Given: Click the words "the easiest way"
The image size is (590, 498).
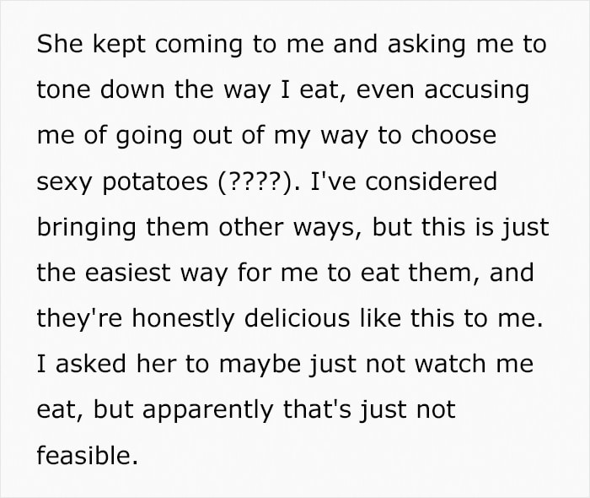Looking at the screenshot, I should (x=132, y=273).
